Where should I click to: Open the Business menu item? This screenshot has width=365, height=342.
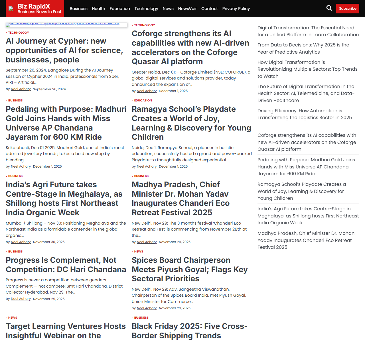click(78, 9)
